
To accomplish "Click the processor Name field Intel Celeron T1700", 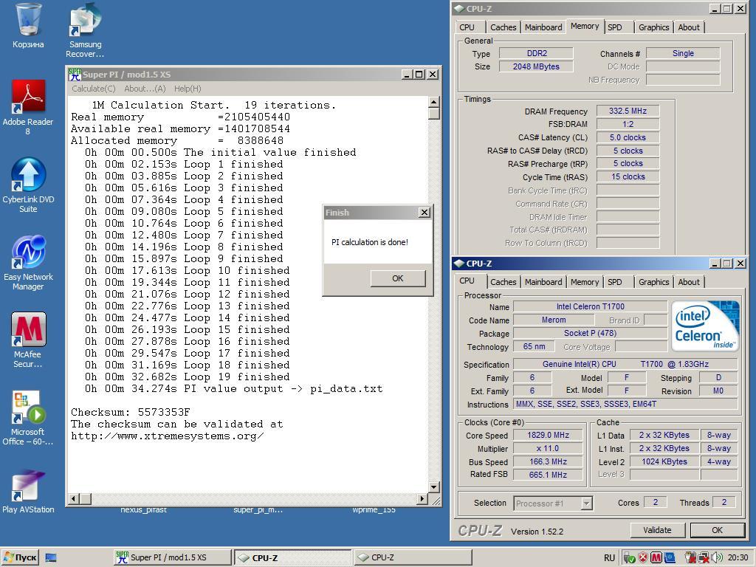I will [x=590, y=306].
